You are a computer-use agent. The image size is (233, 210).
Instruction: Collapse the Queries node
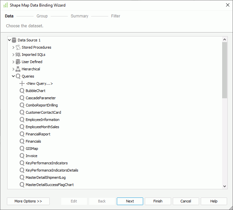(x=13, y=76)
